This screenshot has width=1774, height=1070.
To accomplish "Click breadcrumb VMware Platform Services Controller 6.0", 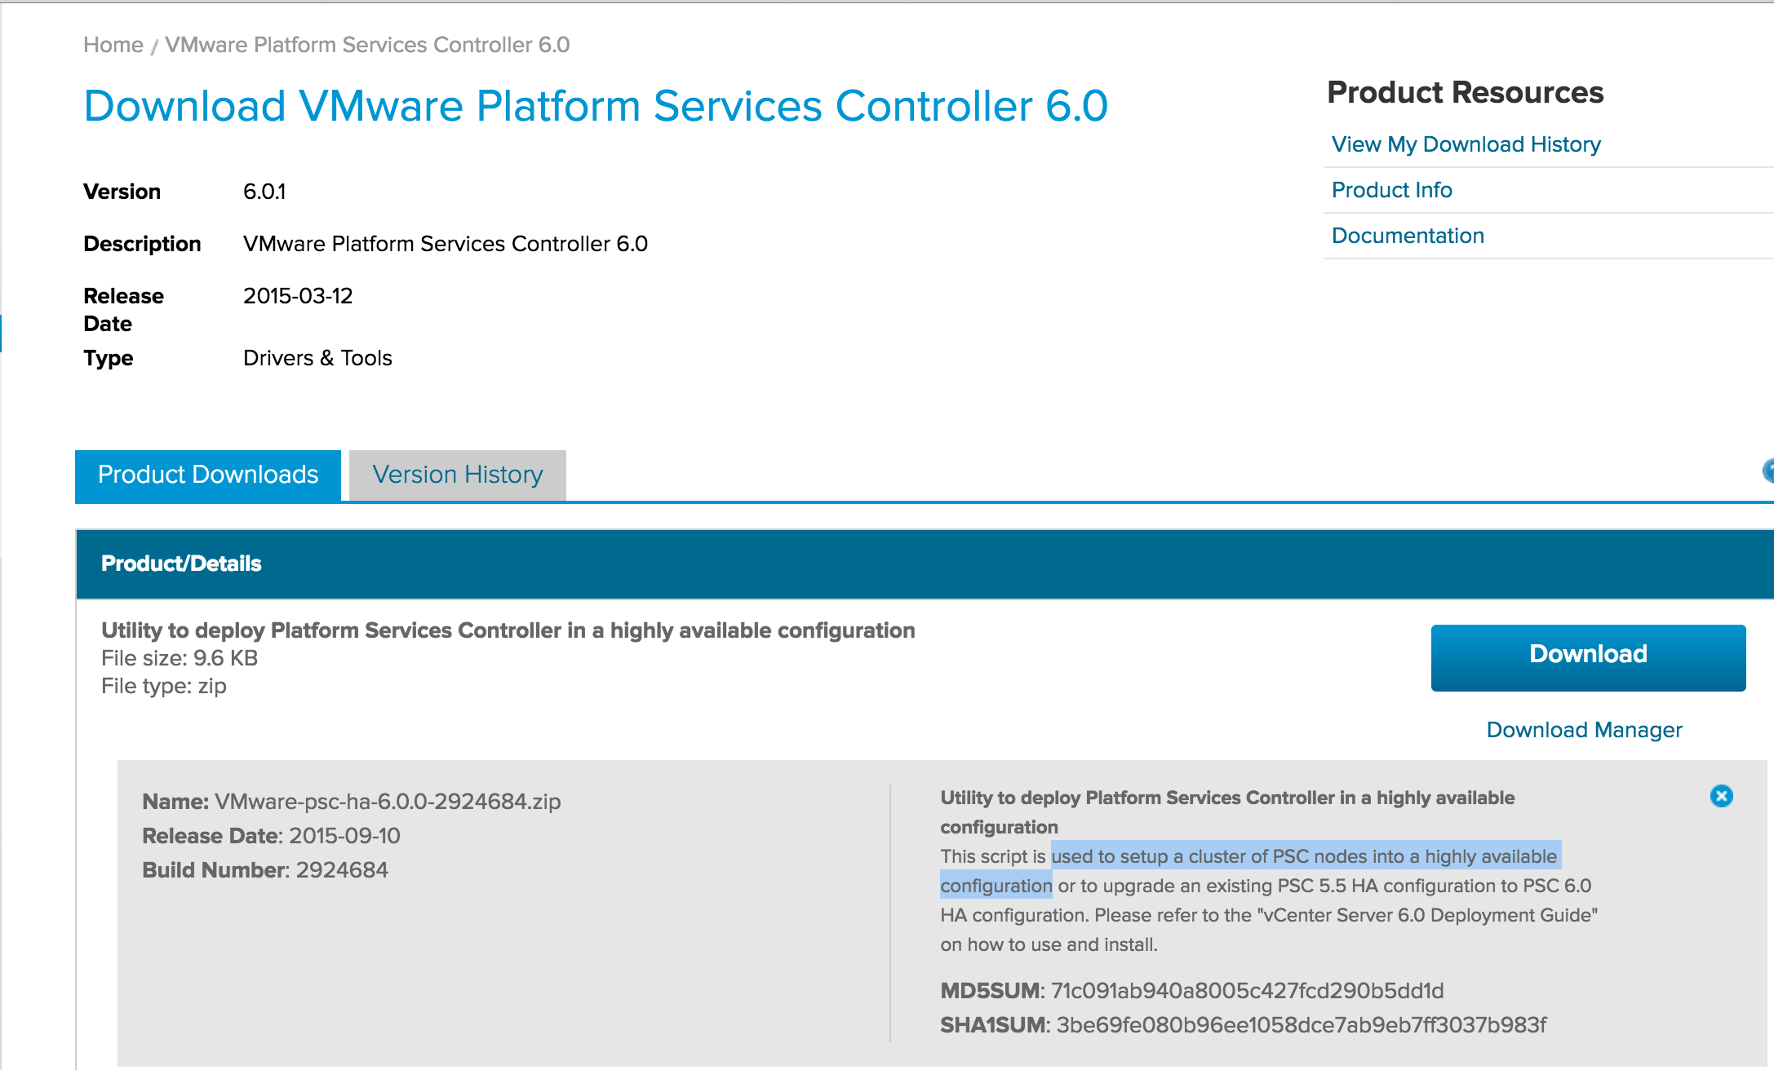I will click(x=367, y=45).
